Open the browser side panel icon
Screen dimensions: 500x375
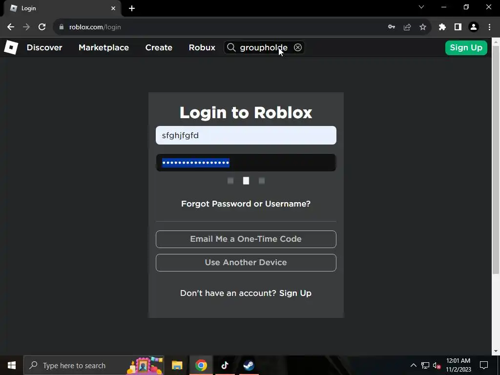pyautogui.click(x=458, y=27)
